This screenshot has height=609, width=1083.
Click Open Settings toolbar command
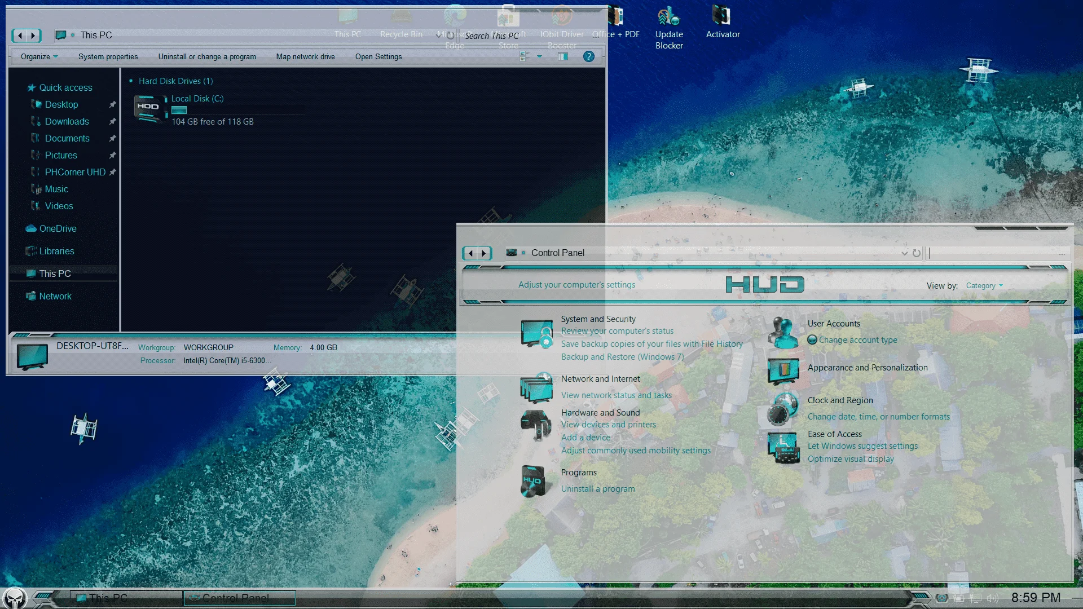(378, 57)
